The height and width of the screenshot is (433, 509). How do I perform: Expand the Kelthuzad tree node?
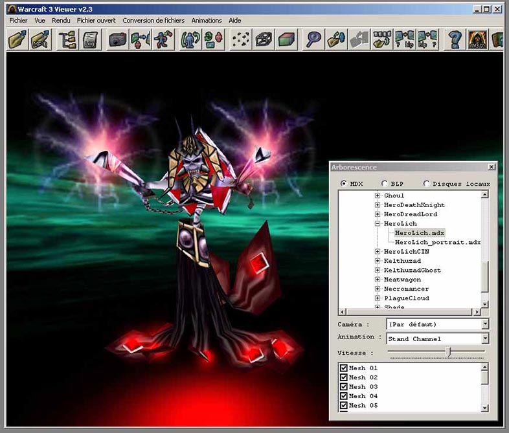(x=377, y=261)
